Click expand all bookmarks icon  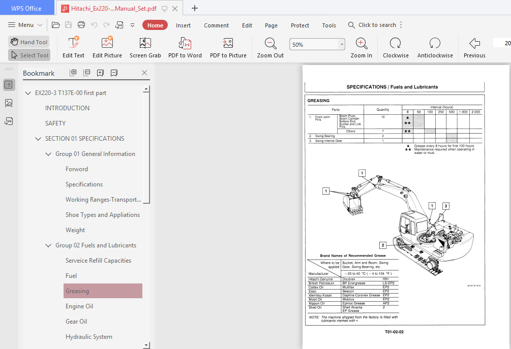(73, 73)
